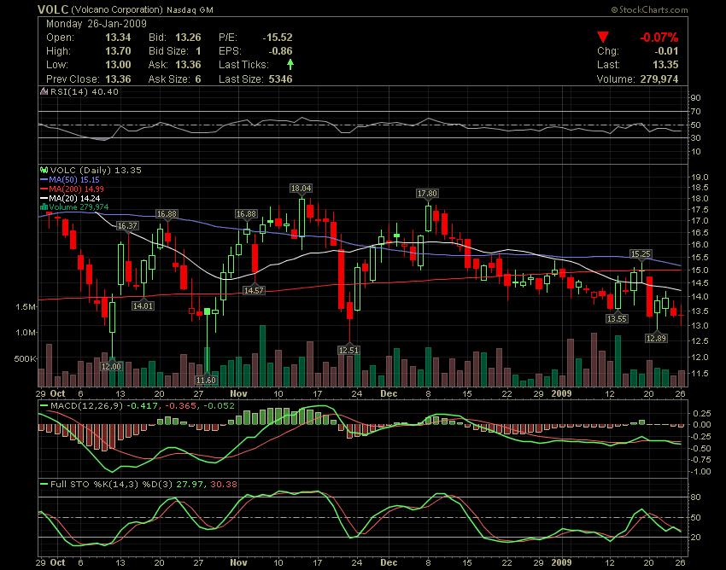Viewport: 726px width, 570px height.
Task: Click the green Full STO legend line
Action: [44, 485]
